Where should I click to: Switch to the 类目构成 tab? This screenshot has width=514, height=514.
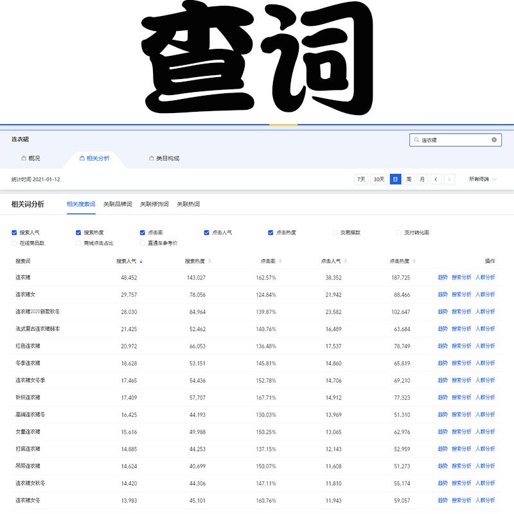[164, 158]
